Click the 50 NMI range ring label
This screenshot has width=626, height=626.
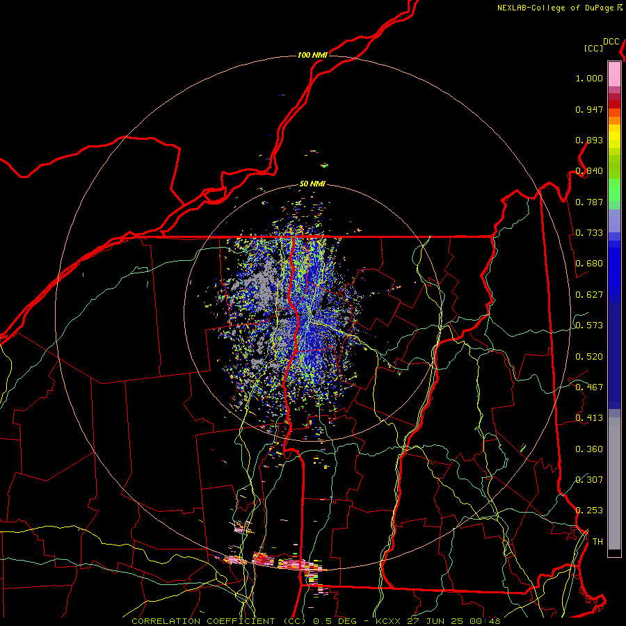pyautogui.click(x=312, y=184)
